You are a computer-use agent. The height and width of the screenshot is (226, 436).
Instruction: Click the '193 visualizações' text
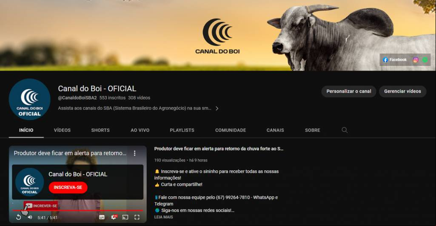[x=170, y=161]
